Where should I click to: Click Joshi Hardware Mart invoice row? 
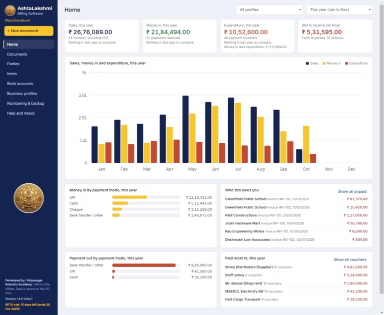click(x=296, y=223)
